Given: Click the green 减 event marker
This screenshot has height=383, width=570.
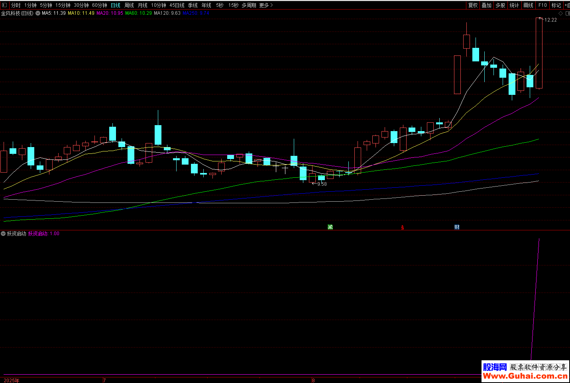Looking at the screenshot, I should (x=330, y=227).
